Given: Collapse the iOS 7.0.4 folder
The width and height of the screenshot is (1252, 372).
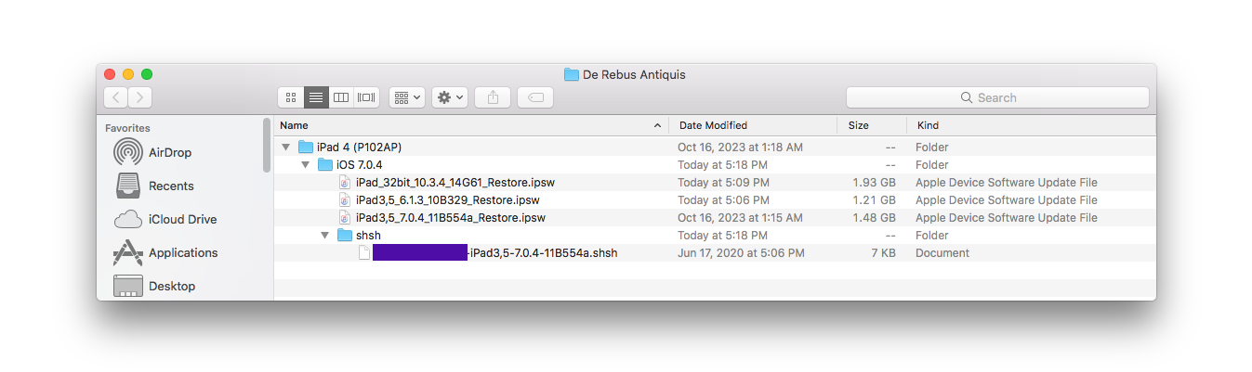Looking at the screenshot, I should (306, 164).
